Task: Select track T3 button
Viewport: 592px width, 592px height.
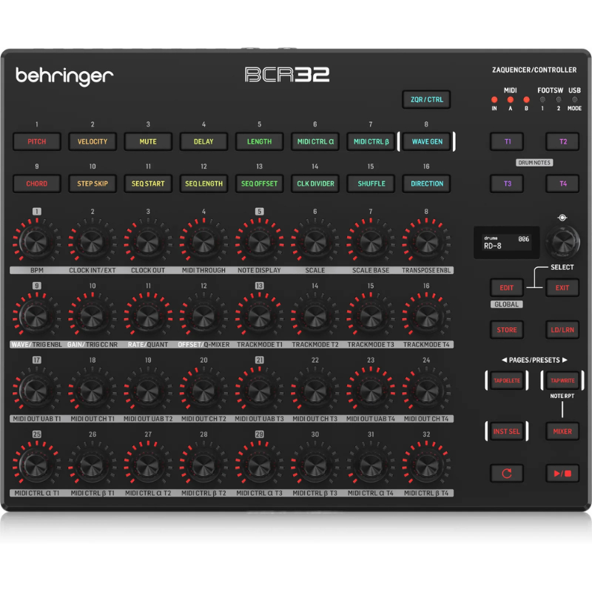Action: pos(507,184)
